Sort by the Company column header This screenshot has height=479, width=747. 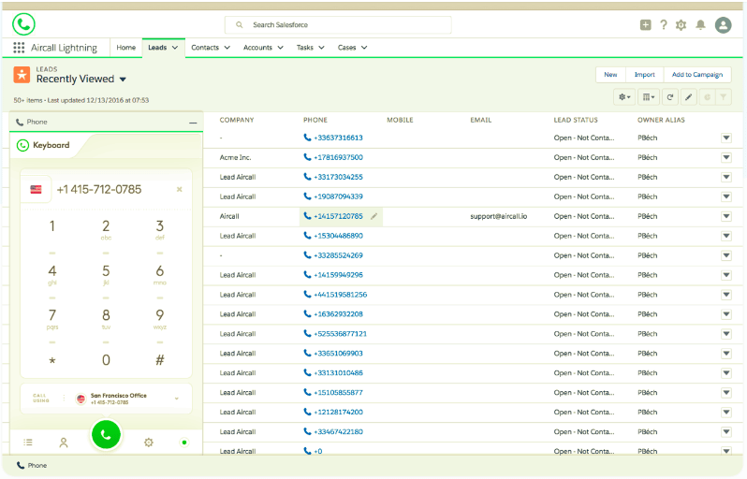tap(237, 120)
